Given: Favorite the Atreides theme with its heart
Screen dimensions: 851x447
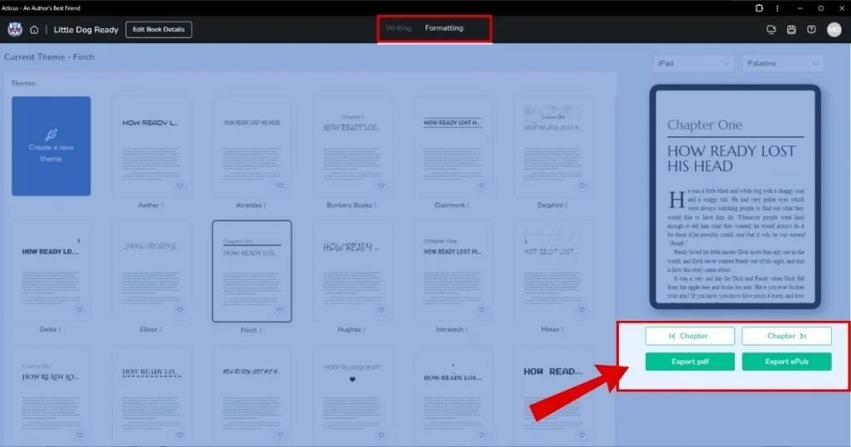Looking at the screenshot, I should 280,185.
